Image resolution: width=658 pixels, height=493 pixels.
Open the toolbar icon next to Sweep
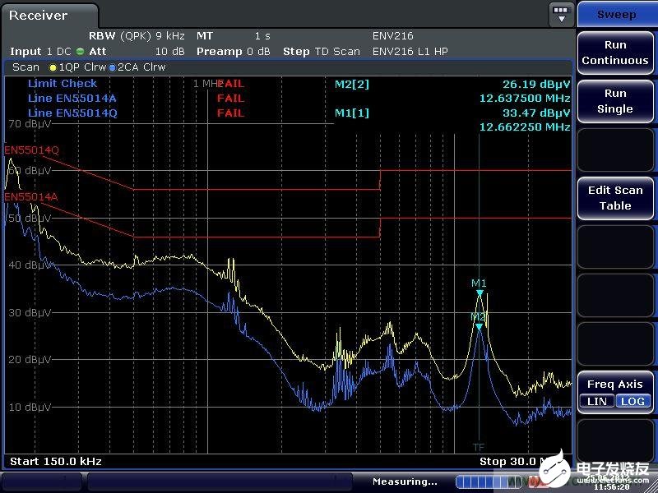coord(561,14)
